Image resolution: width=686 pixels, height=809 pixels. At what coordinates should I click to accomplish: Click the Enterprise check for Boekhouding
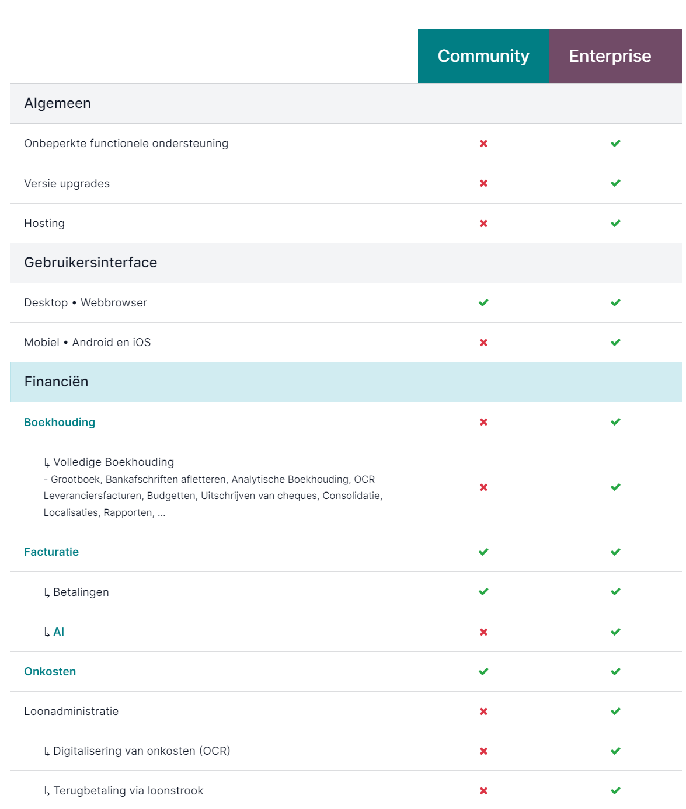coord(615,422)
